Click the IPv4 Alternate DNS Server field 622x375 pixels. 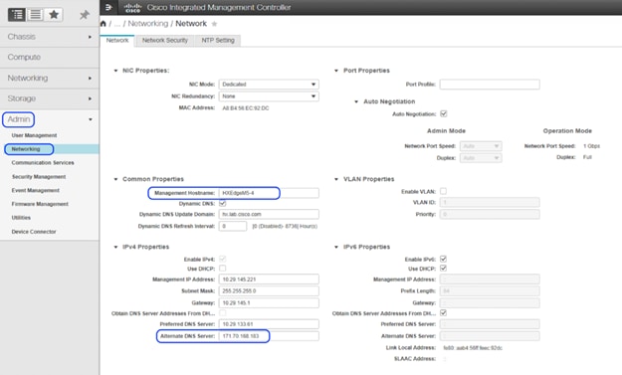pyautogui.click(x=269, y=336)
